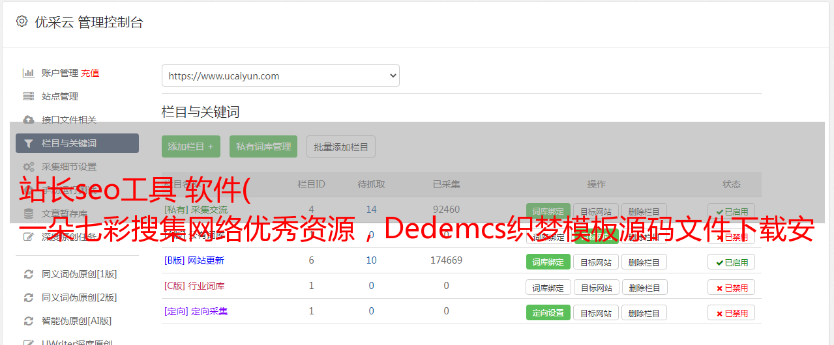Open the [C版] 行业词库 column link
Screen dimensions: 834x345
click(194, 286)
